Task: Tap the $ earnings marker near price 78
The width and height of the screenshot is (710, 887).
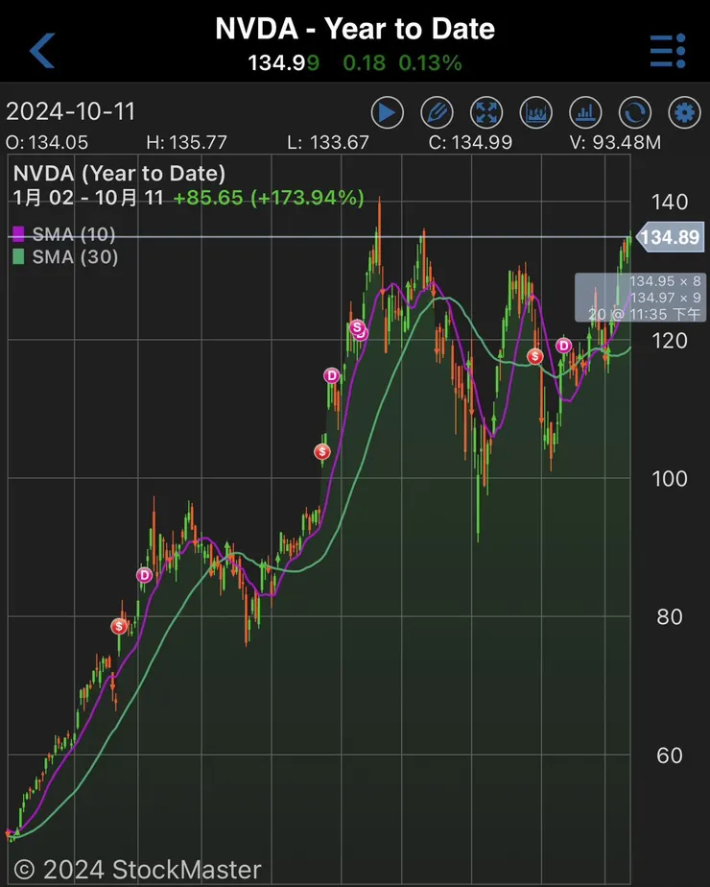Action: tap(119, 626)
